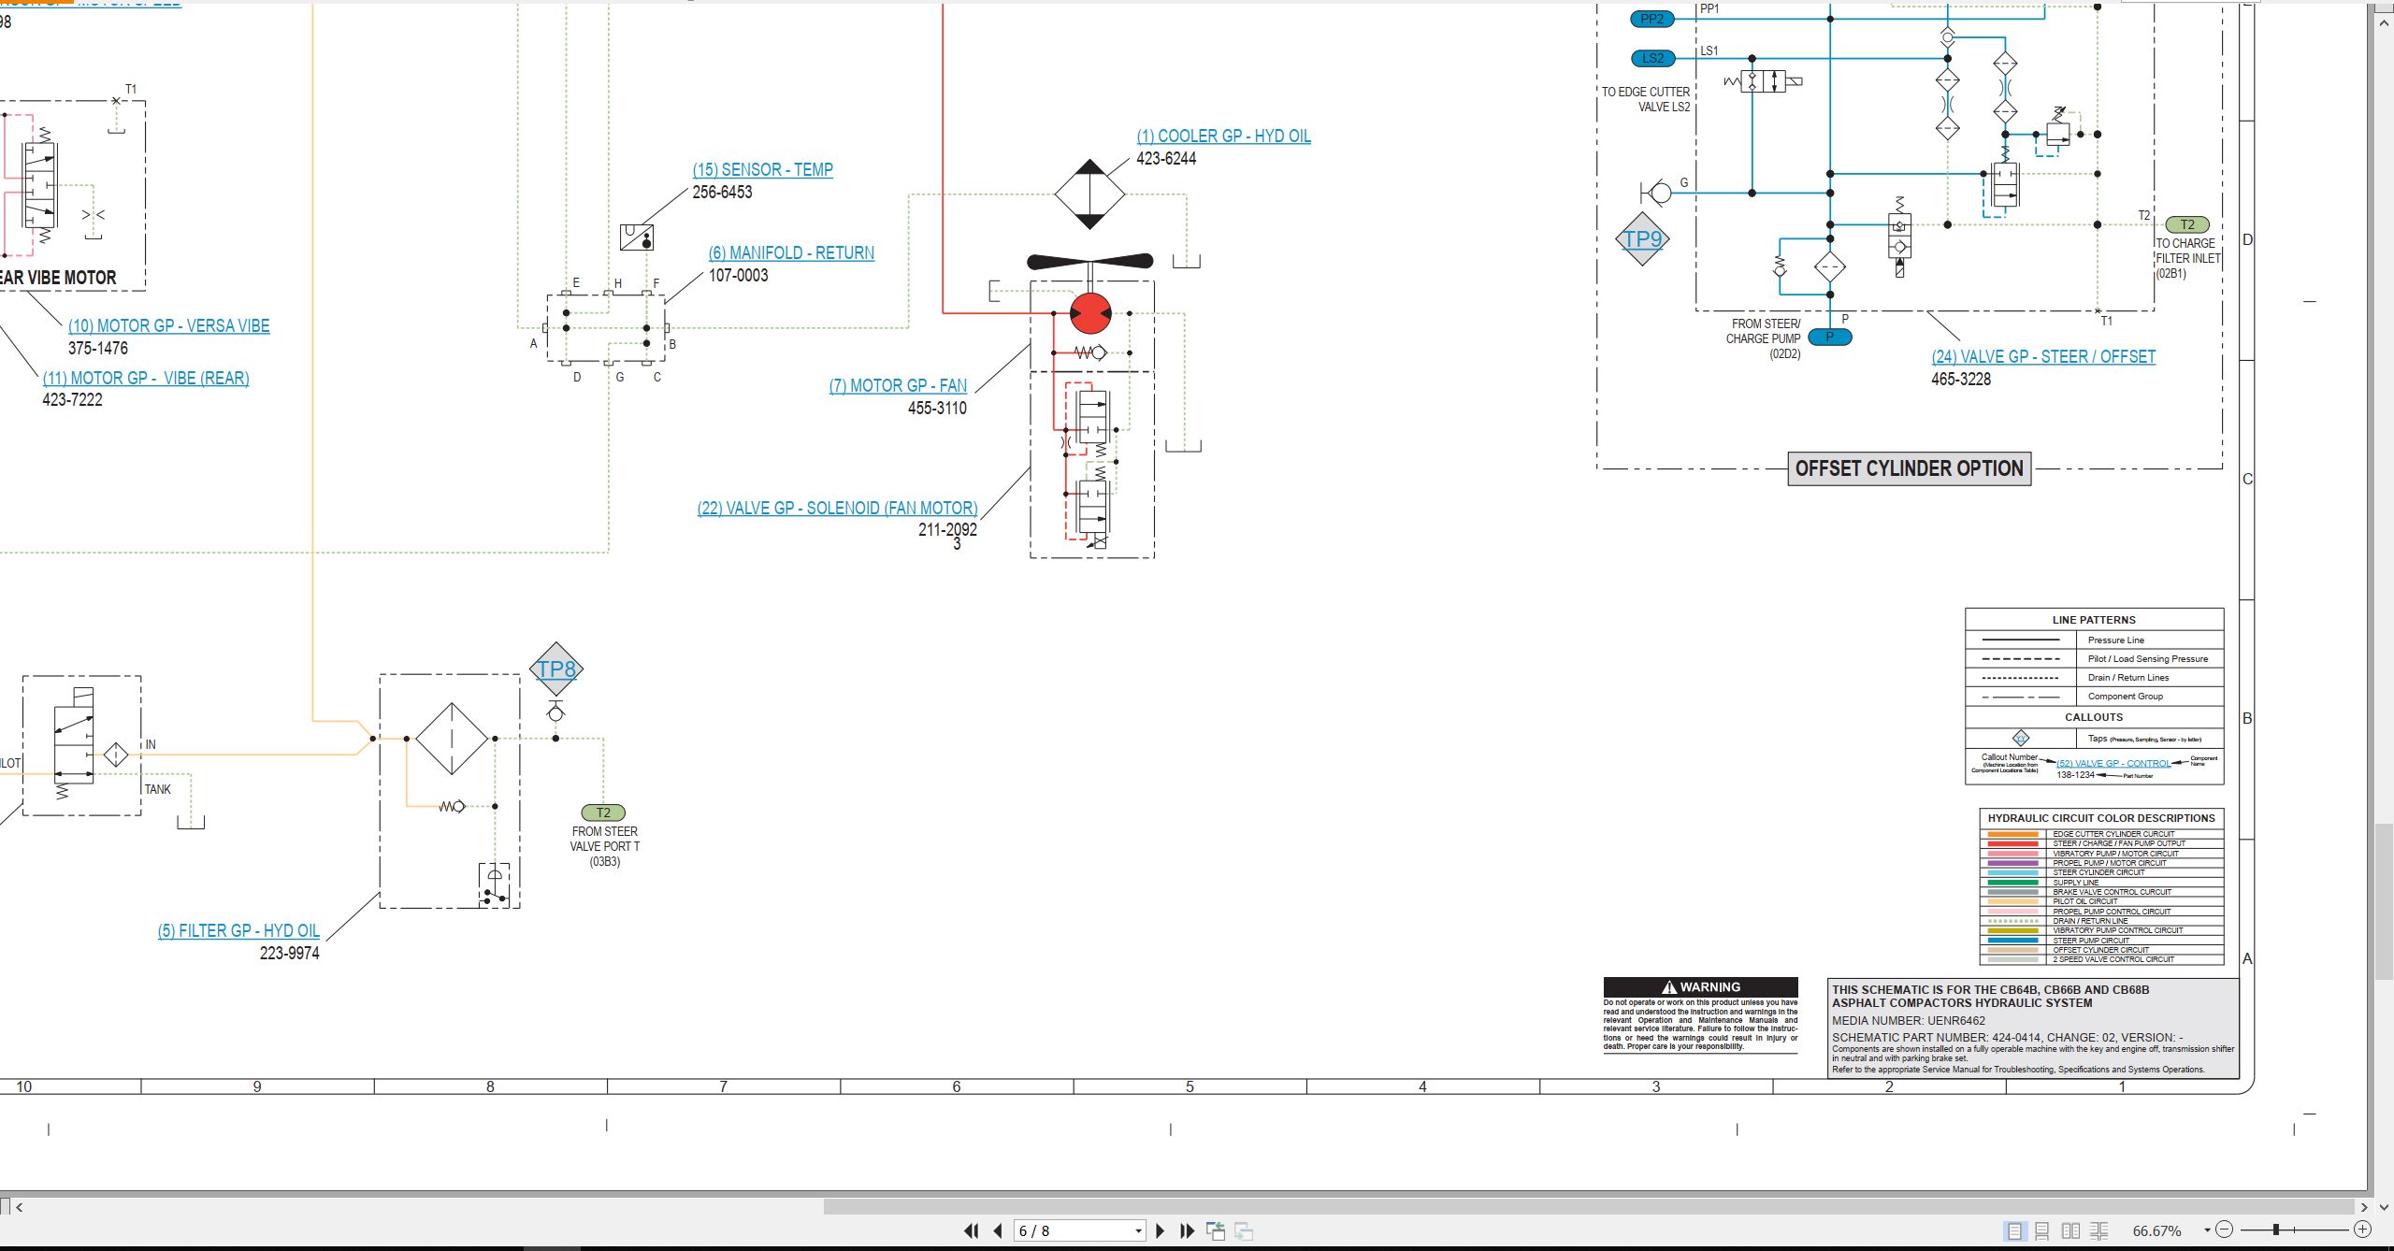Follow (24) VALVE GP - STEER / OFFSET link
2394x1251 pixels.
(2043, 356)
